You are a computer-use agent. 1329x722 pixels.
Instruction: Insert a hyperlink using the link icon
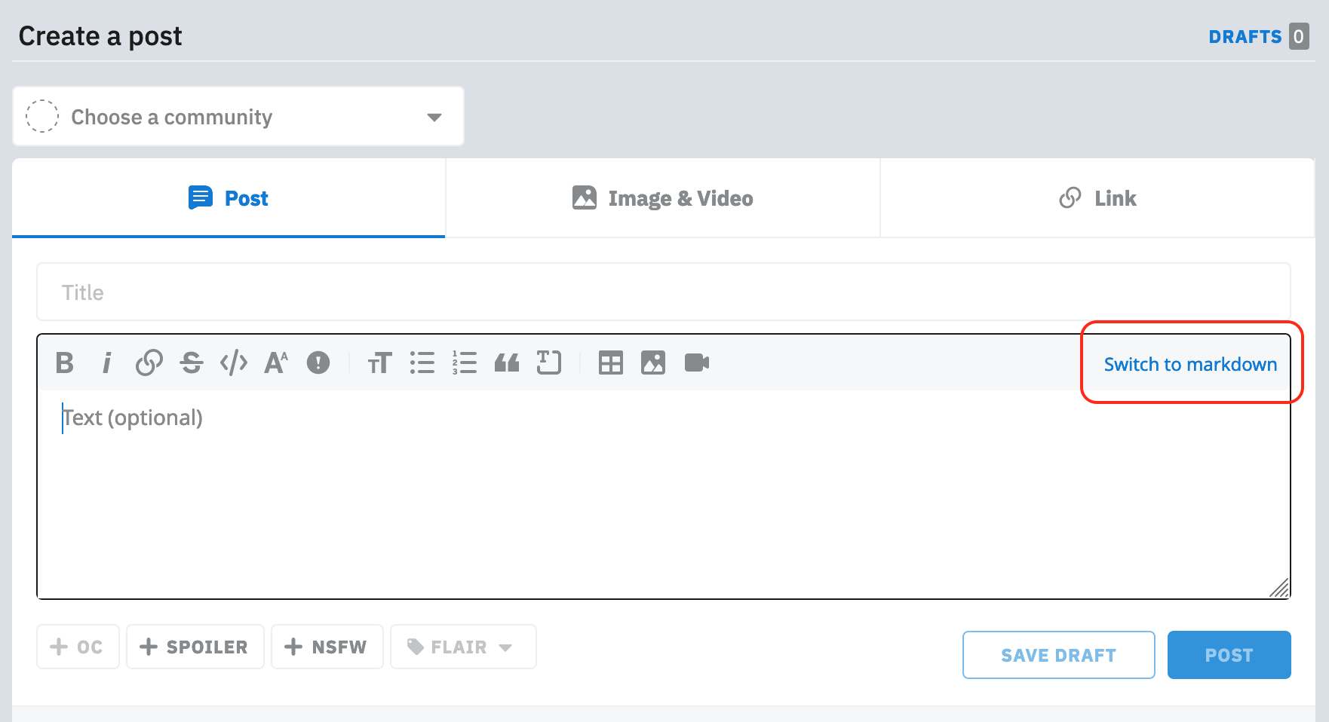point(149,363)
